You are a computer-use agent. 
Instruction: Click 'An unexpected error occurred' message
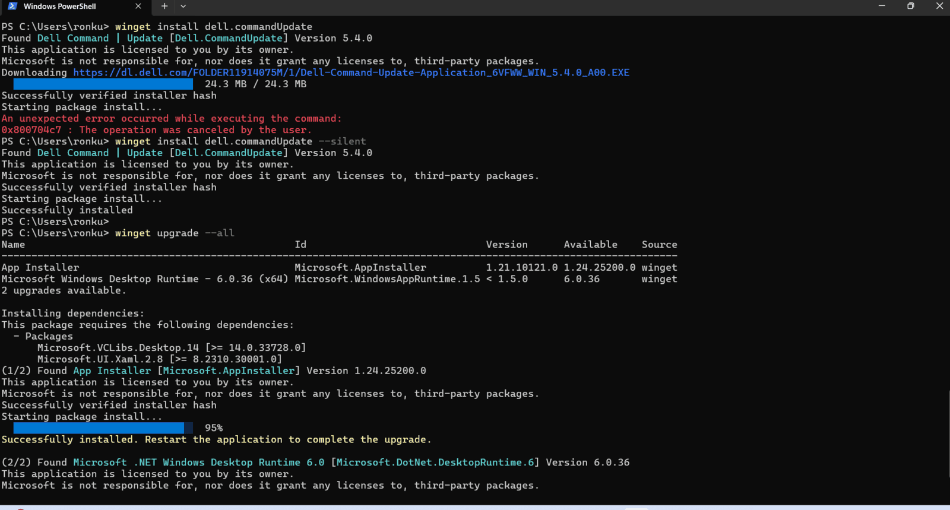172,118
